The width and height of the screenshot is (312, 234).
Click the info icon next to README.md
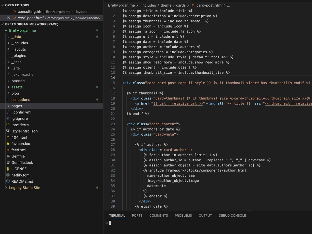[x=8, y=181]
